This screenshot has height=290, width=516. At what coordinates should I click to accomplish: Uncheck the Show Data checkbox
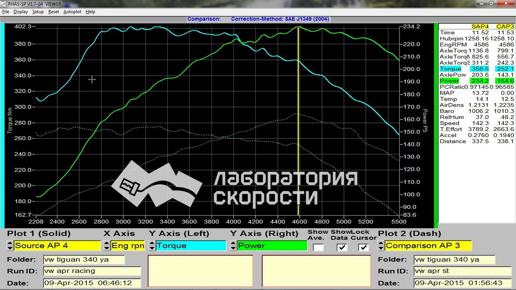pos(341,247)
